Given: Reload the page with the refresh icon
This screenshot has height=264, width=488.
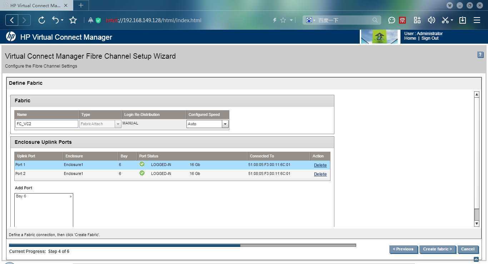Looking at the screenshot, I should (x=42, y=20).
